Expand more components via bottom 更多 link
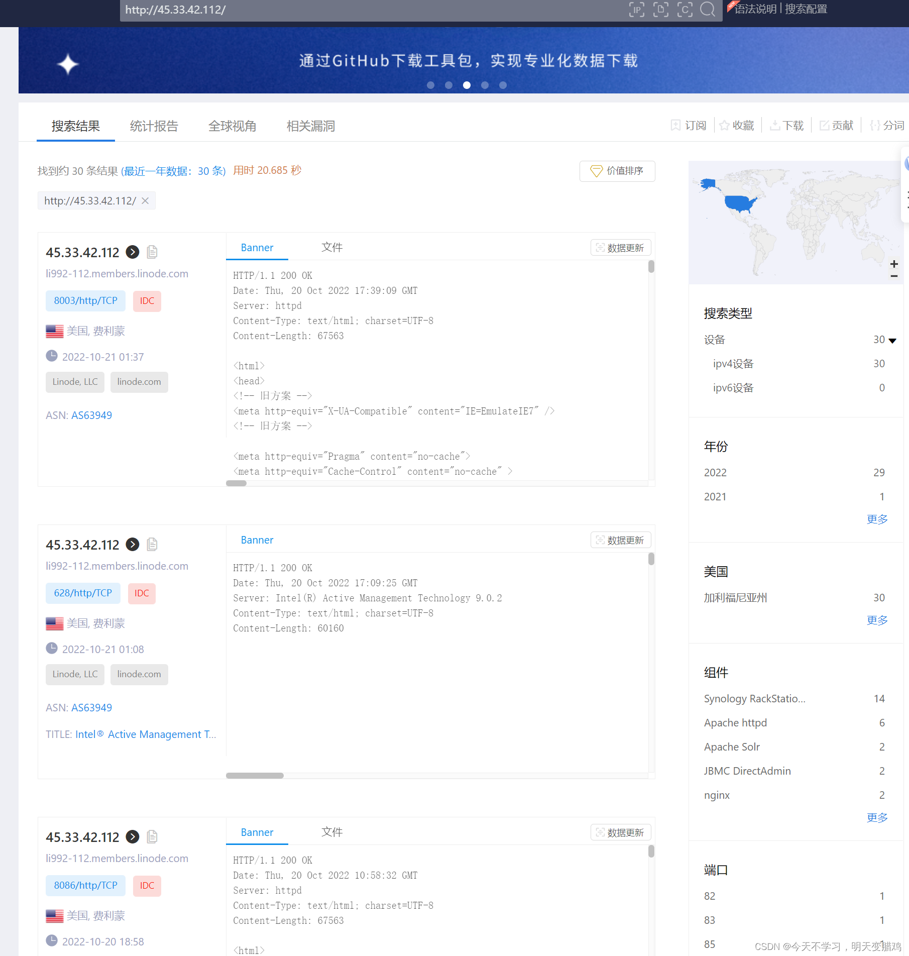Viewport: 909px width, 956px height. pyautogui.click(x=877, y=818)
